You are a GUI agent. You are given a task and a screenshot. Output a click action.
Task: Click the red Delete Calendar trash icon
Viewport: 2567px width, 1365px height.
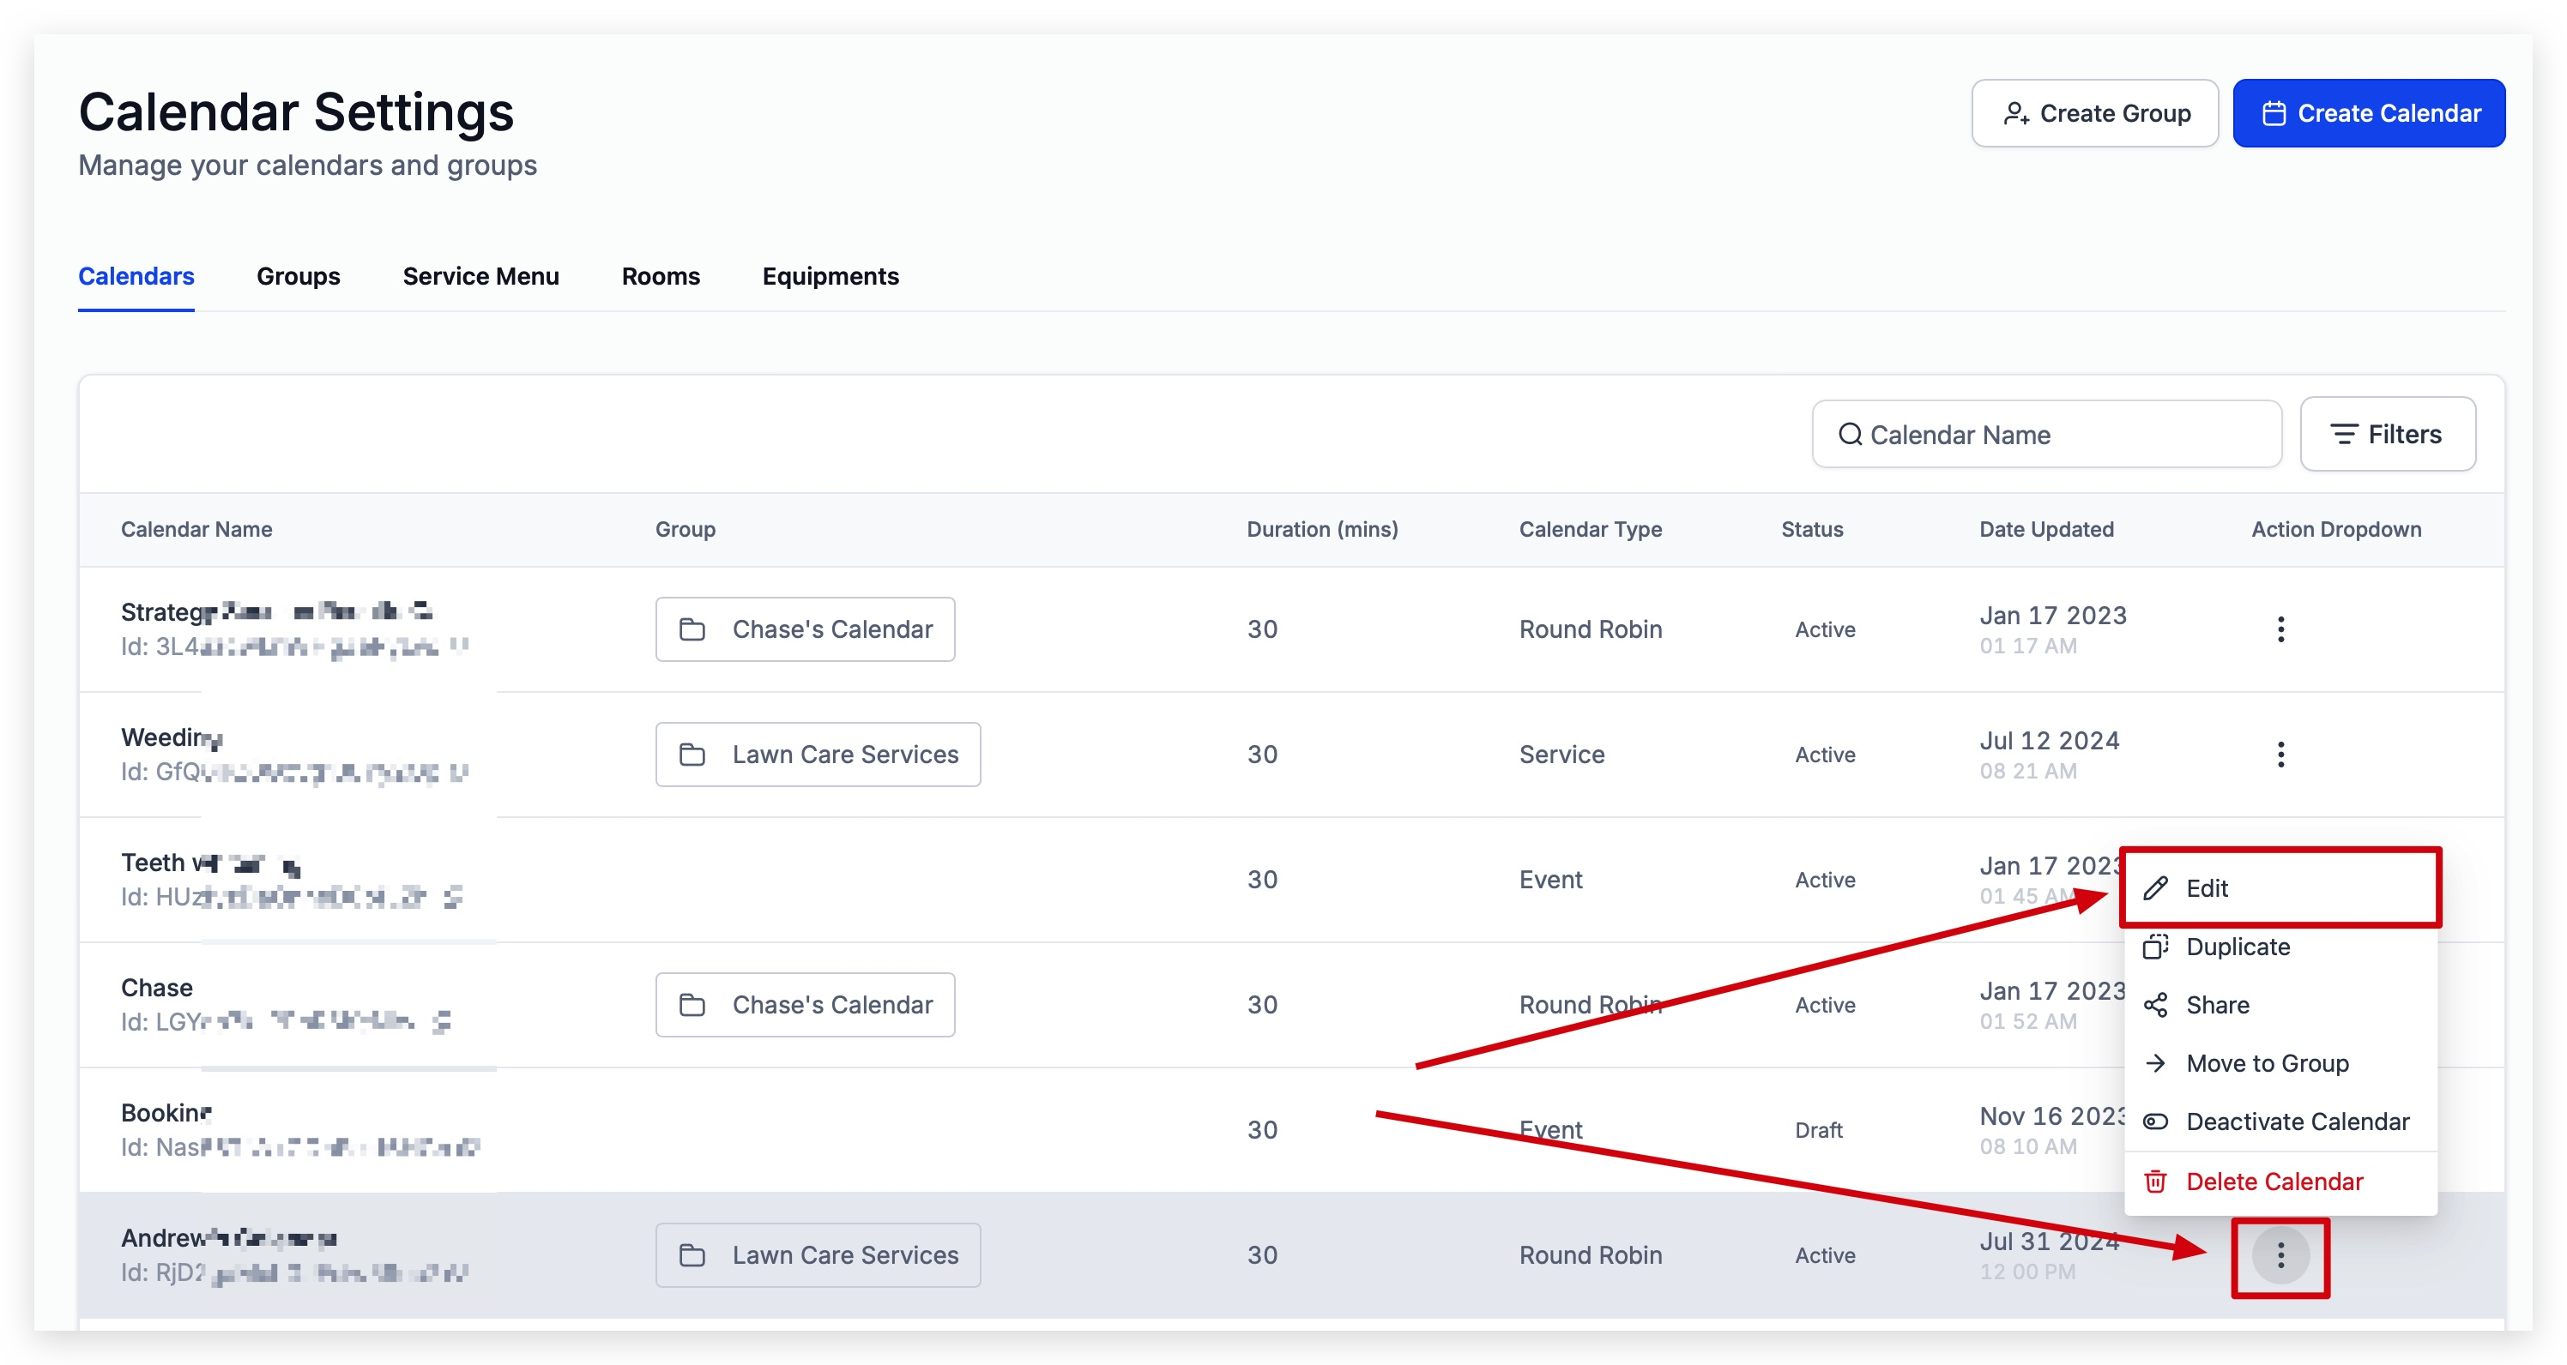click(2155, 1182)
